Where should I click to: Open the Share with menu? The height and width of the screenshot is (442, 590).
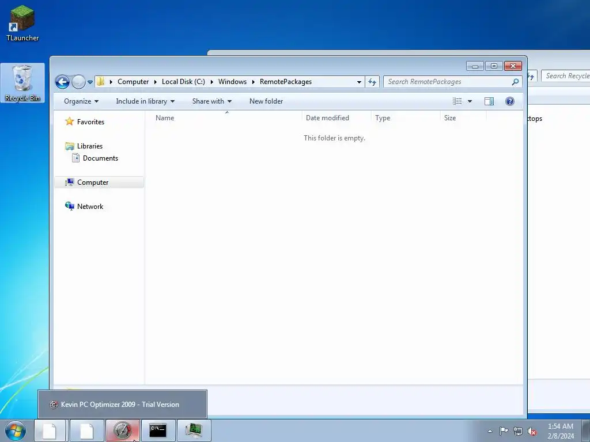211,101
